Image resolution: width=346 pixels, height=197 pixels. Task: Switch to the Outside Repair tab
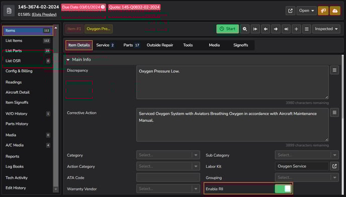coord(160,45)
